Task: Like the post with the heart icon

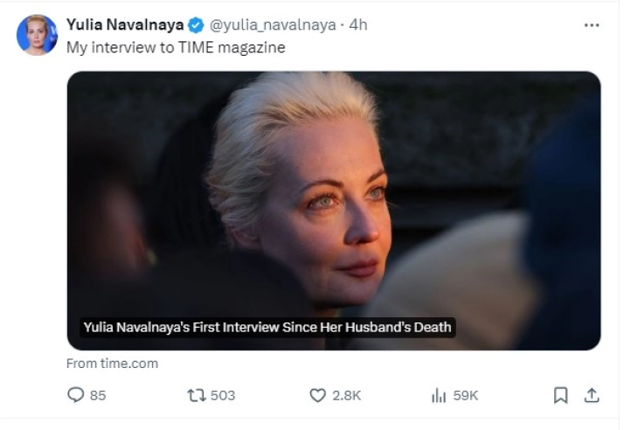Action: tap(318, 396)
